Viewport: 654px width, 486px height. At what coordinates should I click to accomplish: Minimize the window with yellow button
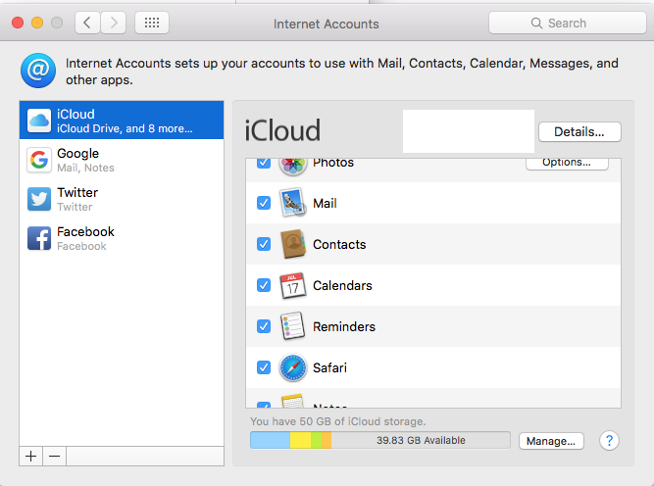[37, 23]
